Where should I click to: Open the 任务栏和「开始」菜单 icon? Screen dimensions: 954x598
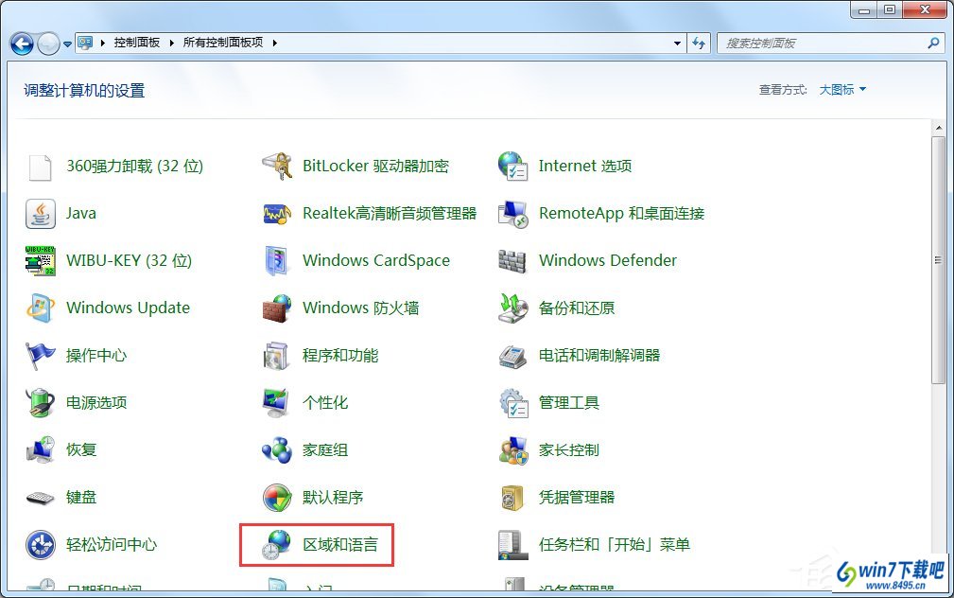click(512, 544)
